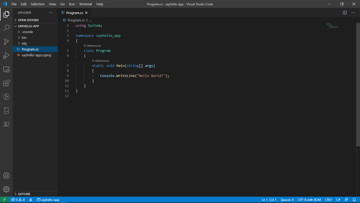The width and height of the screenshot is (360, 203).
Task: Click the CRLF line ending indicator
Action: coord(328,200)
